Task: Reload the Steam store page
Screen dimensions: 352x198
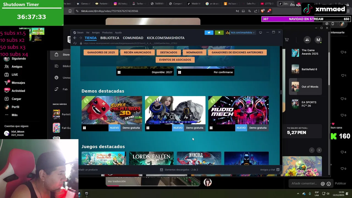Action: point(75,43)
